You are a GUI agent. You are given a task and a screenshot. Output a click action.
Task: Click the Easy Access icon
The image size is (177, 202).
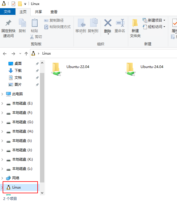145,27
